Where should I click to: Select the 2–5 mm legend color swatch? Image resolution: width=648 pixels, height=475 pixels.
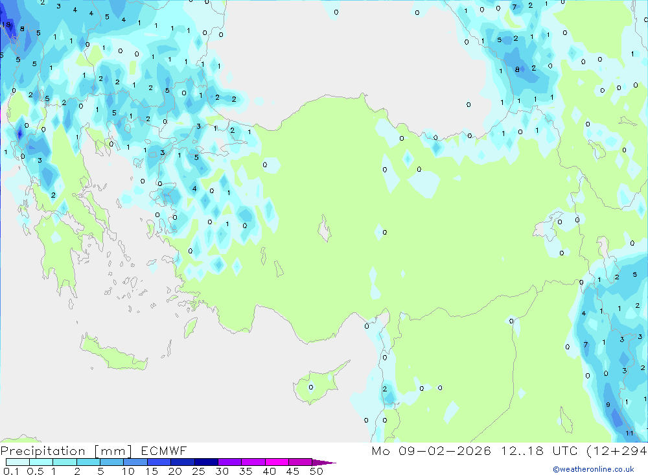pyautogui.click(x=88, y=462)
